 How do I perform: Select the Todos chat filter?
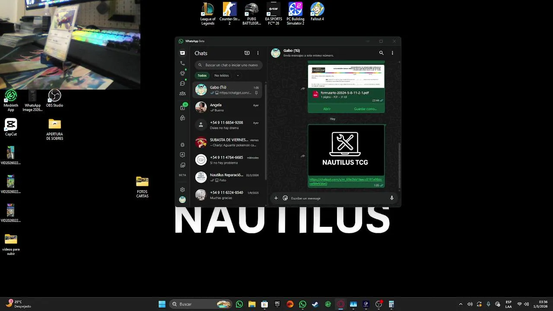(202, 76)
